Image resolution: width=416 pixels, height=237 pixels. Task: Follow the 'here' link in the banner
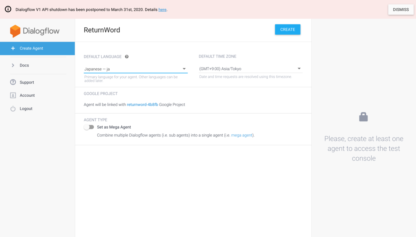coord(162,10)
